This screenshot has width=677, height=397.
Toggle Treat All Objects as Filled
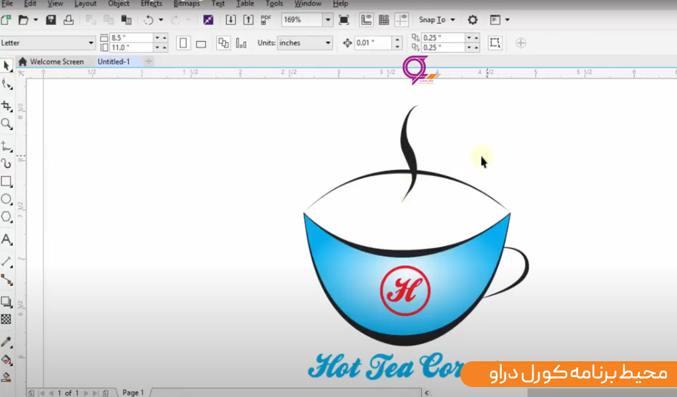point(495,43)
